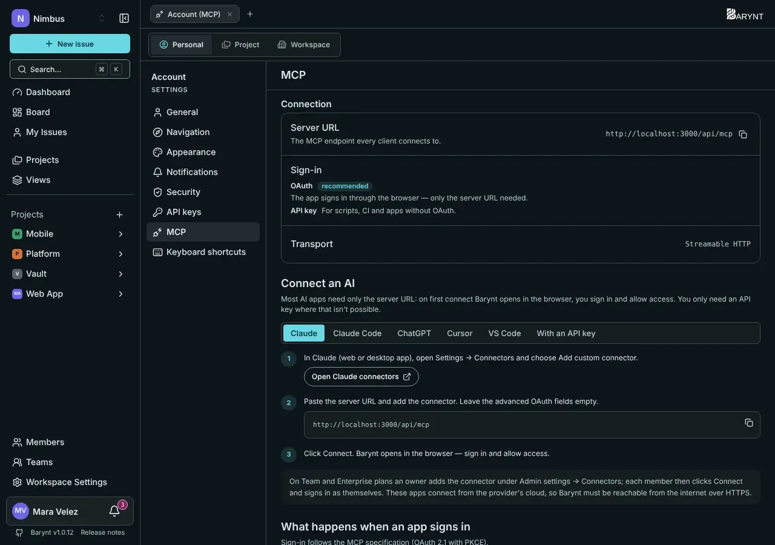Image resolution: width=775 pixels, height=545 pixels.
Task: Open My Issues
Action: click(70, 132)
